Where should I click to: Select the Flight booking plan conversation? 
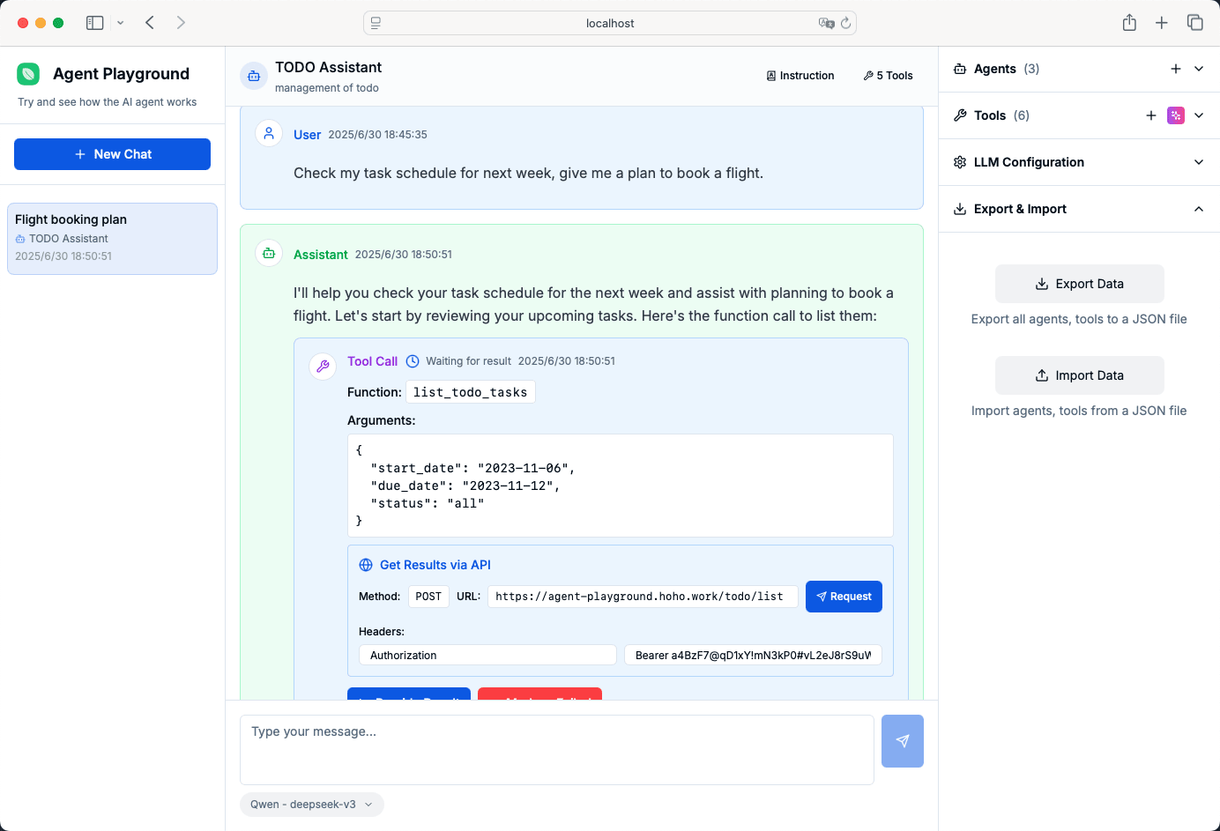pos(112,238)
